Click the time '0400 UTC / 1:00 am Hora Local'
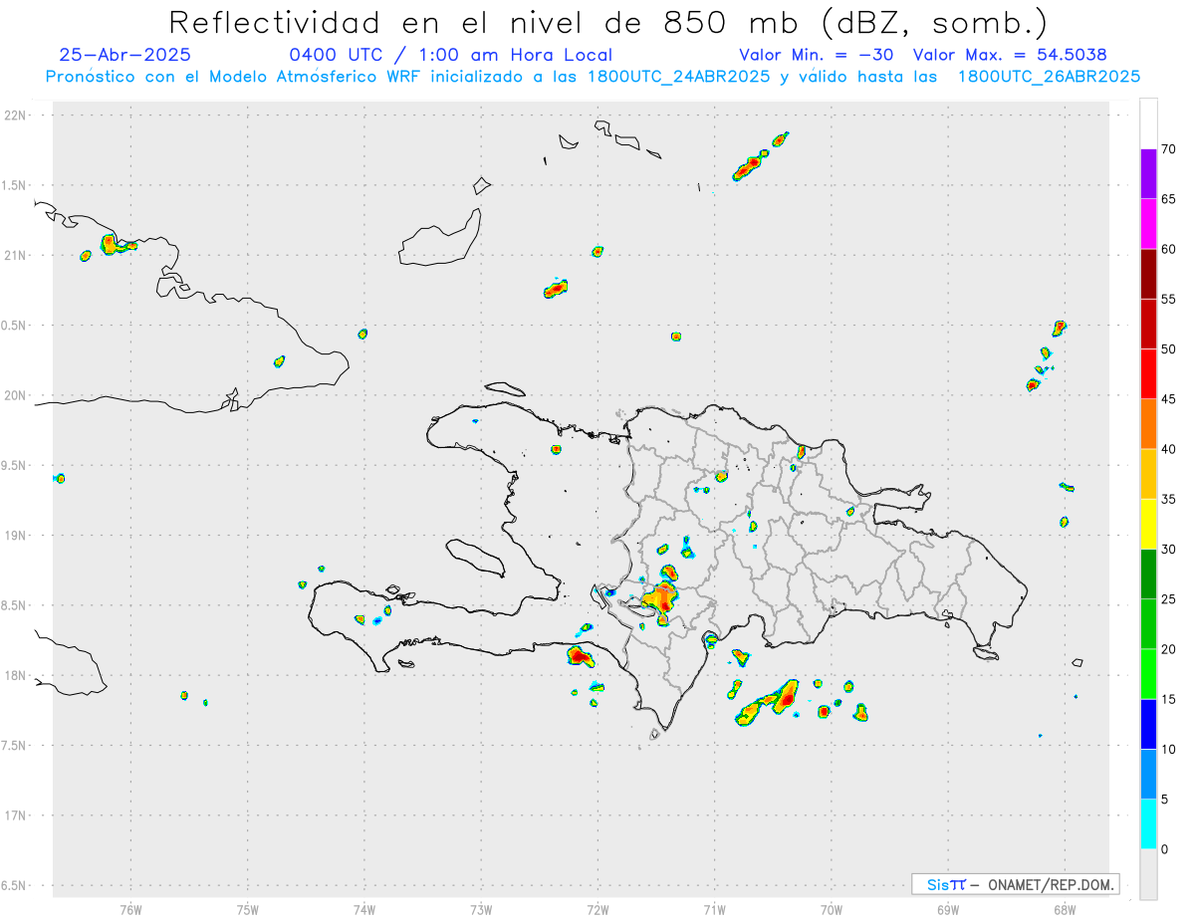This screenshot has width=1195, height=923. coord(451,55)
